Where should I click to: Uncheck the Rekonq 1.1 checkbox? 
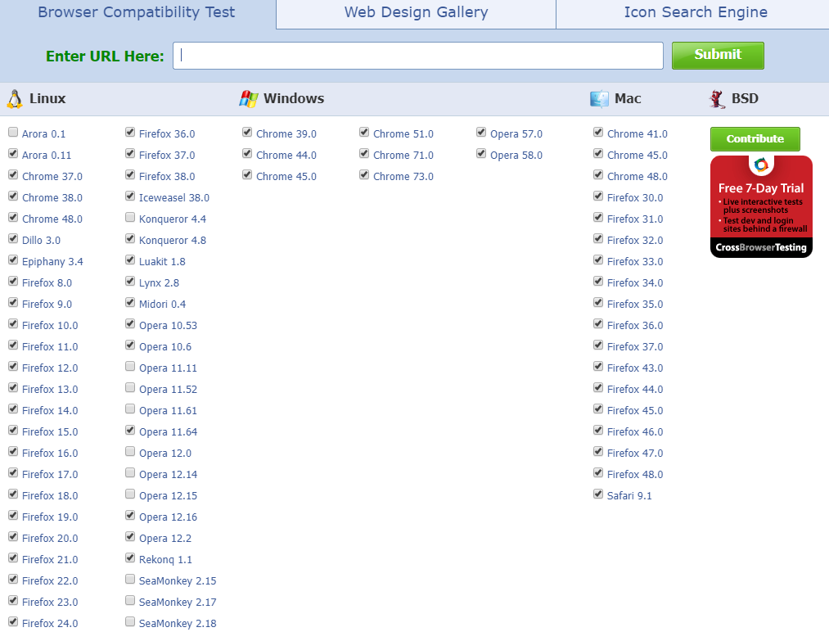point(130,558)
